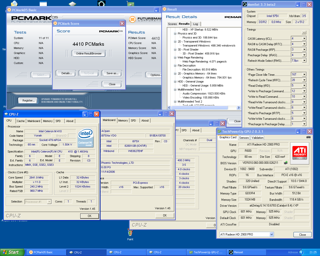Collapse the Multithreaded Test 1 node
The width and height of the screenshot is (320, 256).
(x=175, y=89)
